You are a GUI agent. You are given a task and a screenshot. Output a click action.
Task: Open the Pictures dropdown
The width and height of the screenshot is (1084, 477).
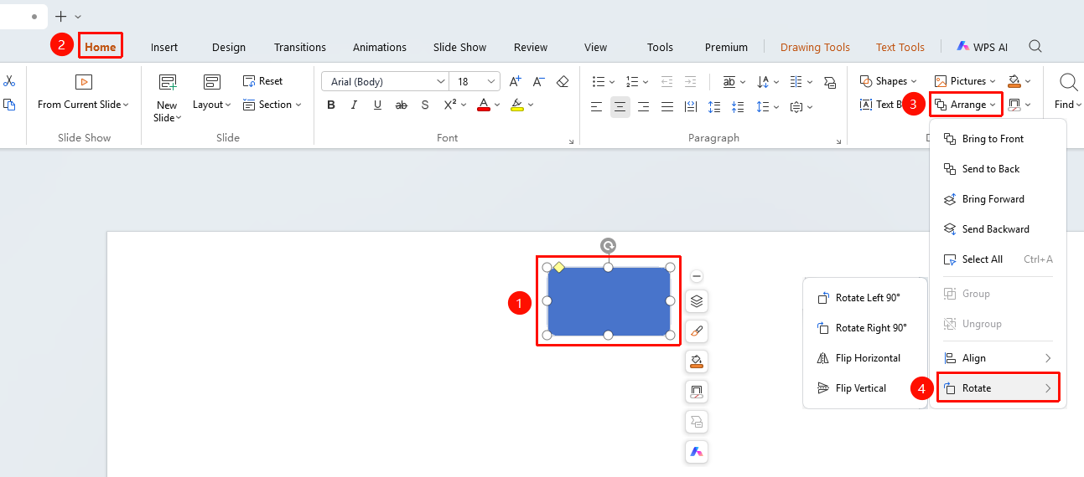964,81
